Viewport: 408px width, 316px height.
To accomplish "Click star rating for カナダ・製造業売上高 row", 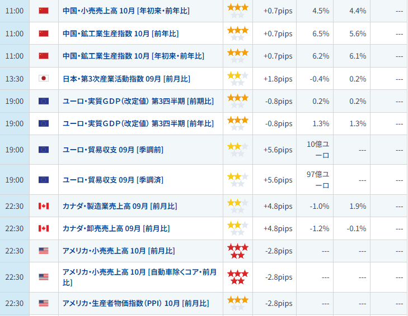I will click(238, 206).
